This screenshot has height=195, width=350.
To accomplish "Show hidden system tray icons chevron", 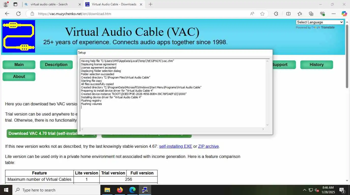I will point(304,190).
